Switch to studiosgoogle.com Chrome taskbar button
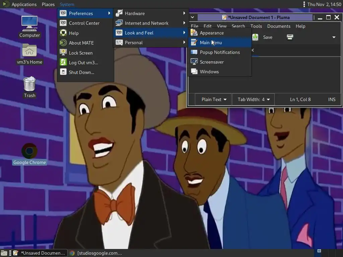 click(96, 253)
